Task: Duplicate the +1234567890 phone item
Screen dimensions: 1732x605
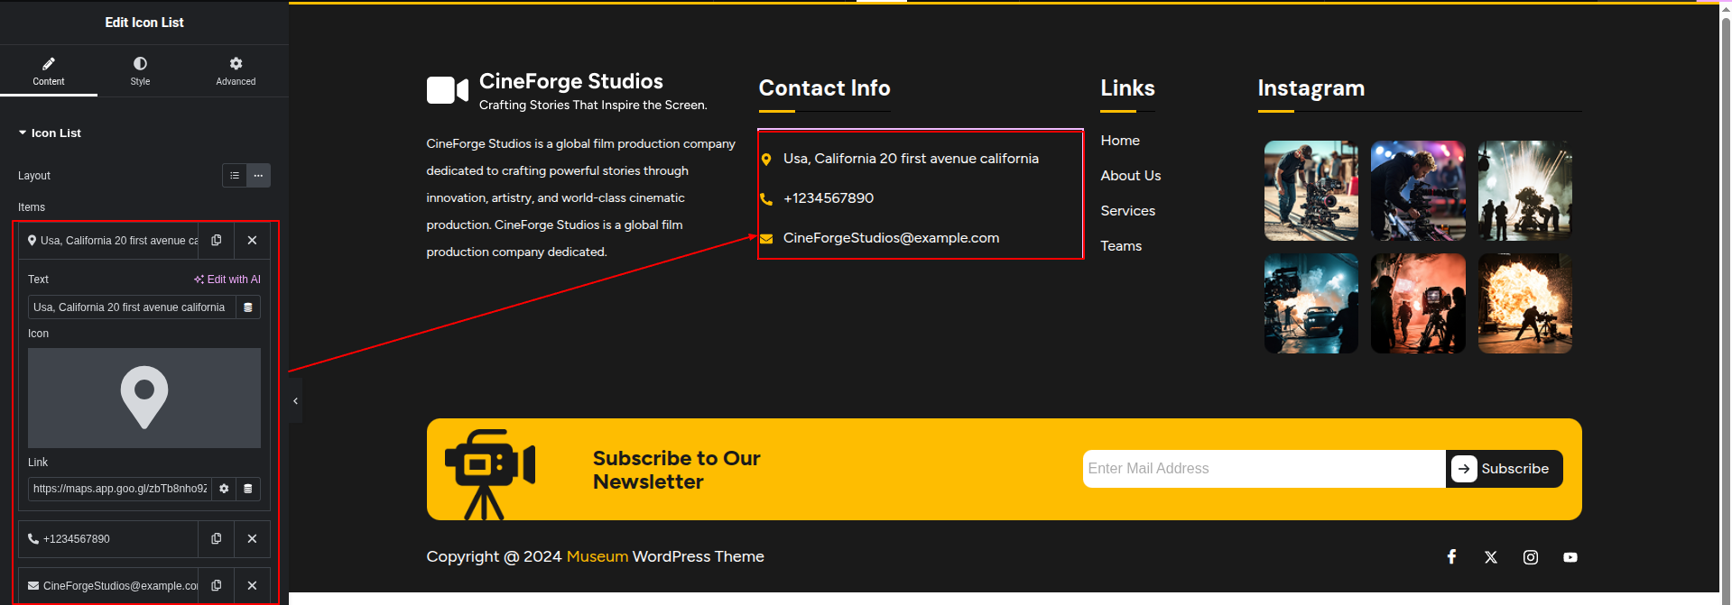Action: point(216,539)
